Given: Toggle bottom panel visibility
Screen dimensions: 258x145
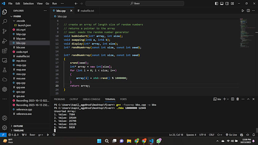Looking at the screenshot, I should (x=222, y=3).
